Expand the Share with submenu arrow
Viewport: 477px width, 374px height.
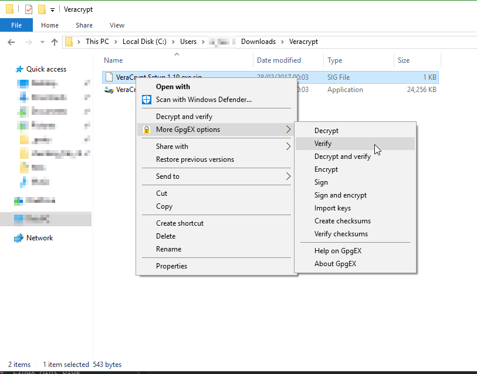point(288,147)
